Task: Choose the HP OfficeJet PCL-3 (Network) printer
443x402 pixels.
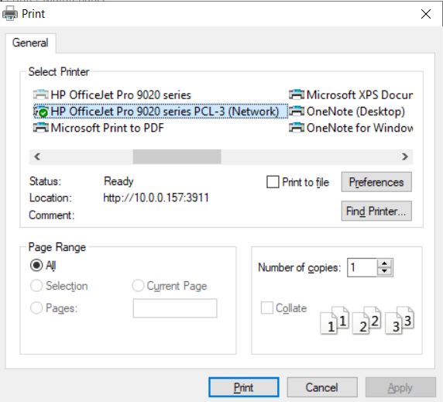Action: tap(161, 112)
